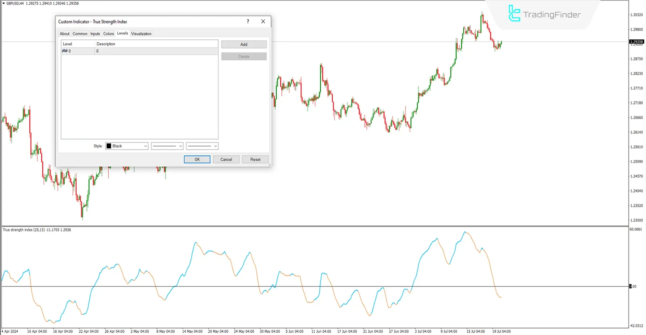Expand the line style dropdown
646x335 pixels.
point(167,146)
